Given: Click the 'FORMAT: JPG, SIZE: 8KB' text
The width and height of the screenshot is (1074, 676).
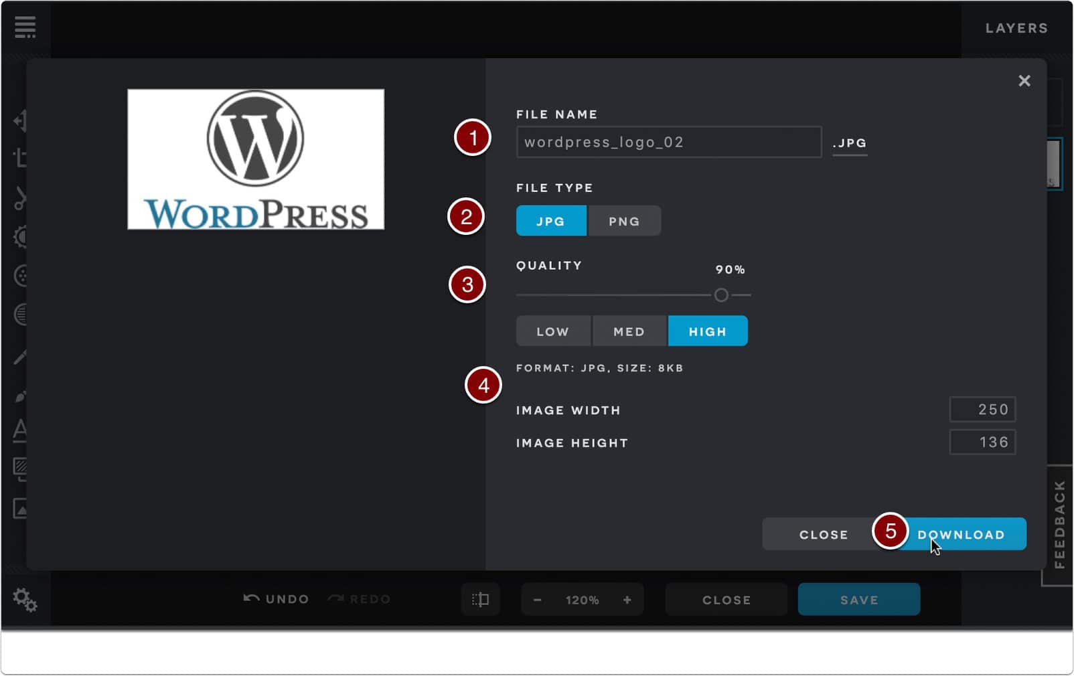Looking at the screenshot, I should [599, 368].
